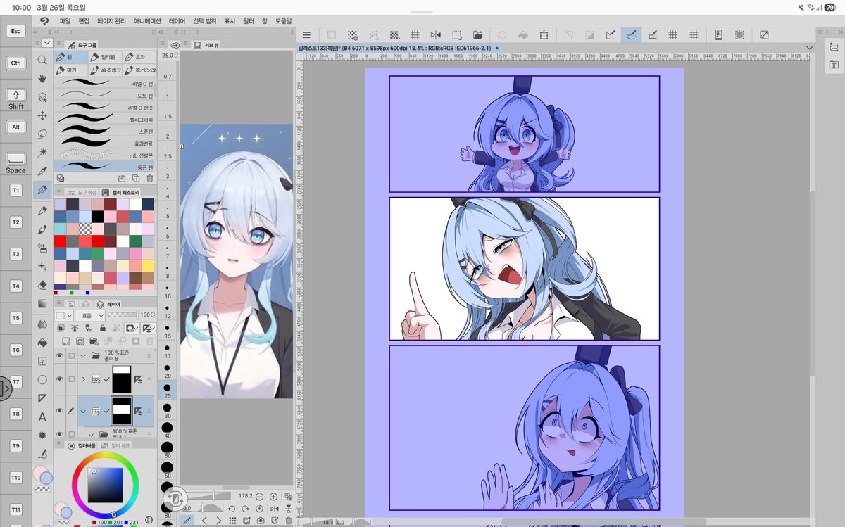Toggle the lock layer icon
This screenshot has width=845, height=527.
pos(103,328)
